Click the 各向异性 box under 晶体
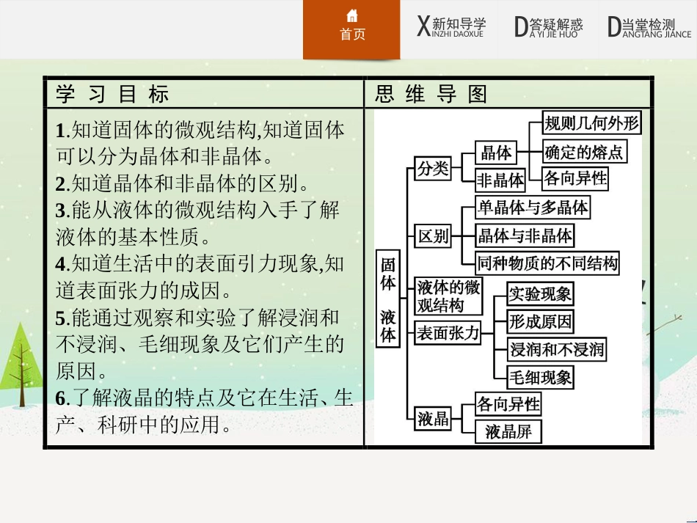Viewport: 697px width, 523px height. coord(575,179)
